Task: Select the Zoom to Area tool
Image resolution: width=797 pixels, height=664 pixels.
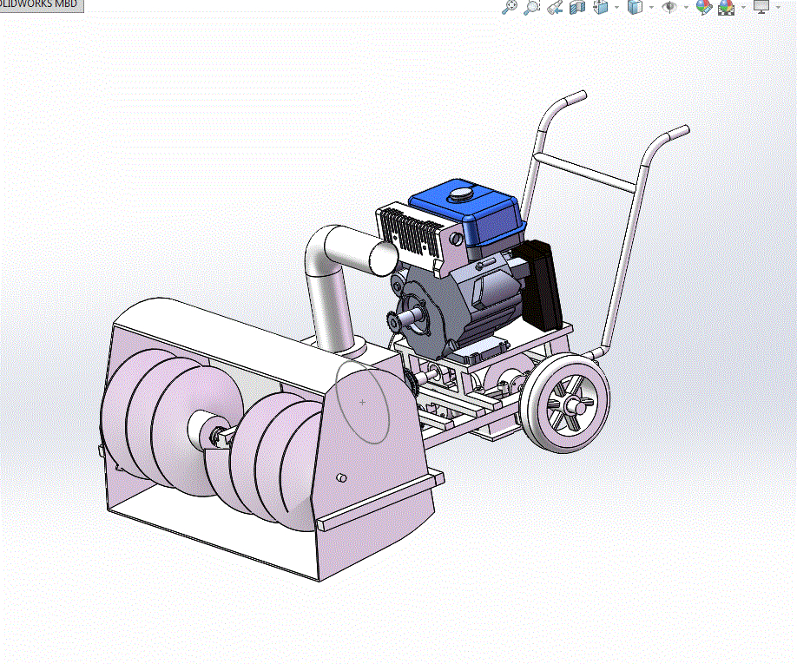Action: 531,7
